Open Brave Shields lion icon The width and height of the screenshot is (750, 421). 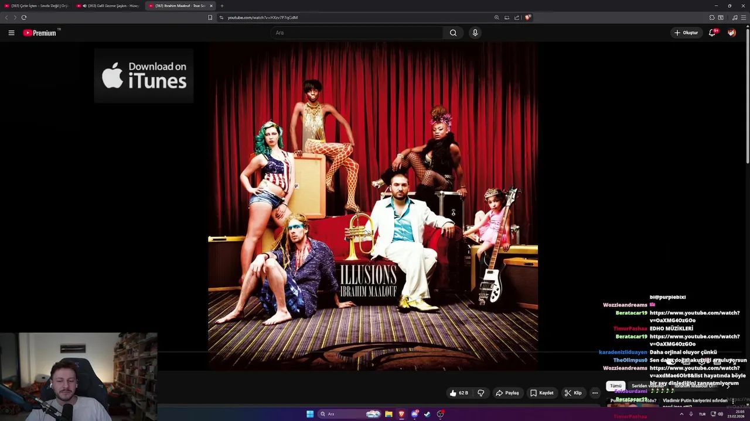pos(527,18)
